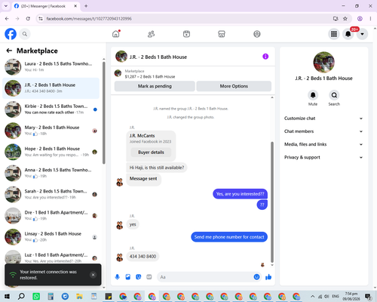Open the emoji picker in message box
377x302 pixels.
(256, 277)
